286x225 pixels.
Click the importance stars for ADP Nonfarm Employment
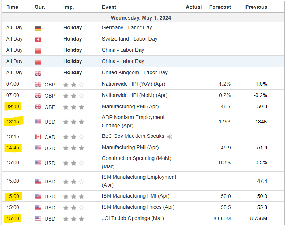(73, 122)
